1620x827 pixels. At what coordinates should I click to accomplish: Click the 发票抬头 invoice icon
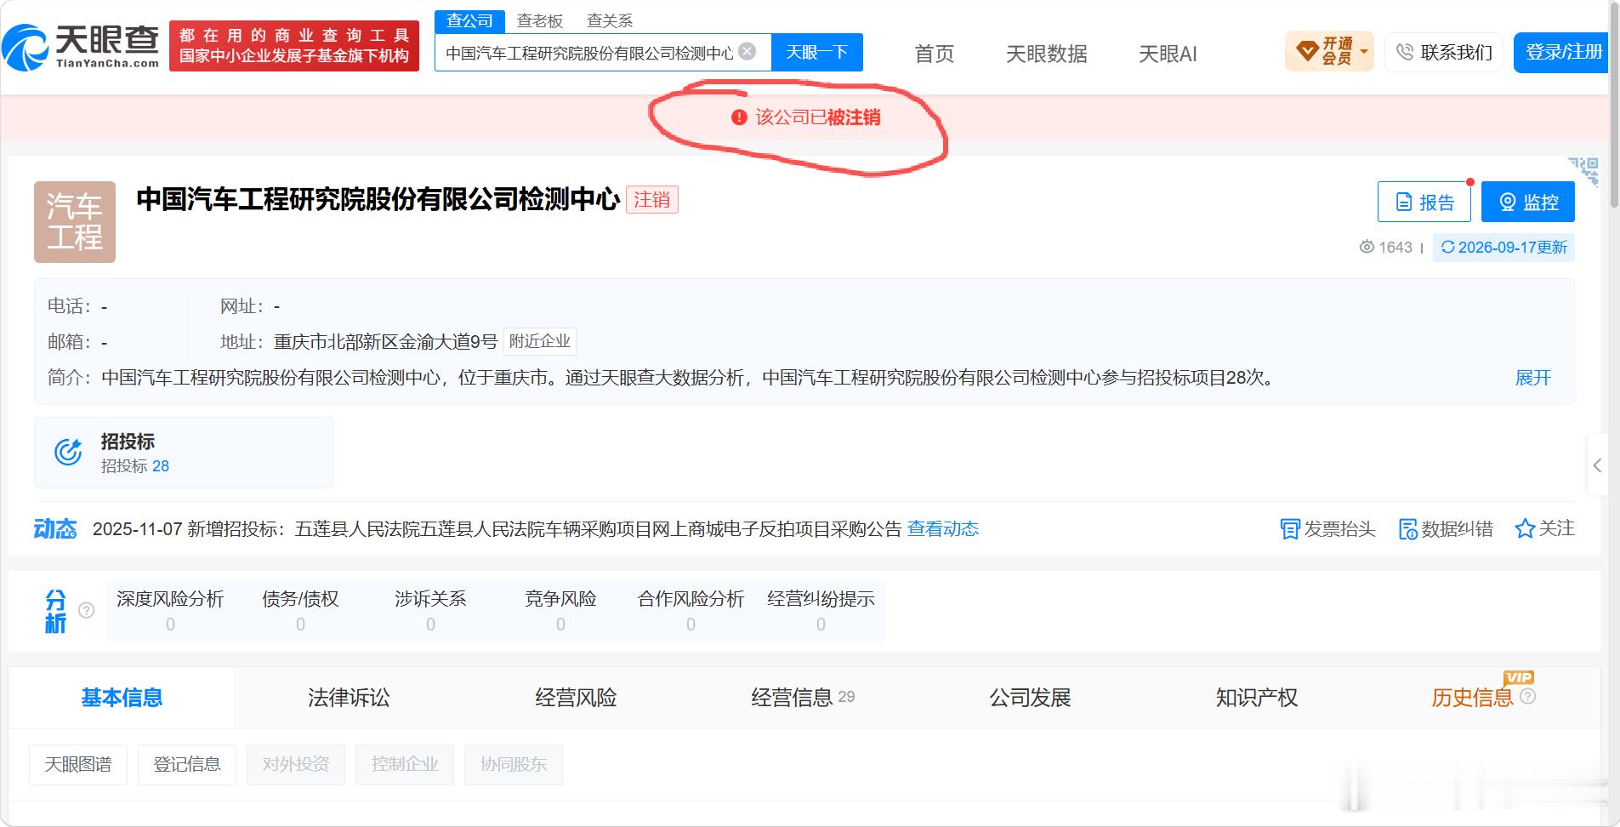tap(1290, 529)
